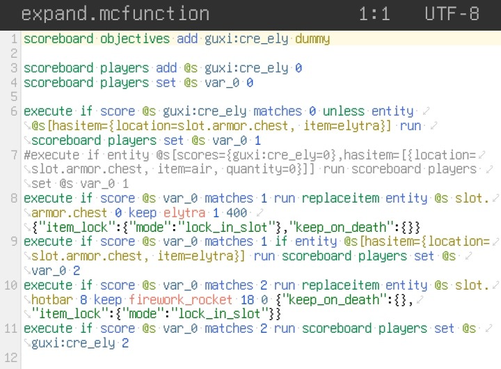Viewport: 501px width, 369px height.
Task: Select empty line number 2 in the gutter
Action: (x=14, y=54)
